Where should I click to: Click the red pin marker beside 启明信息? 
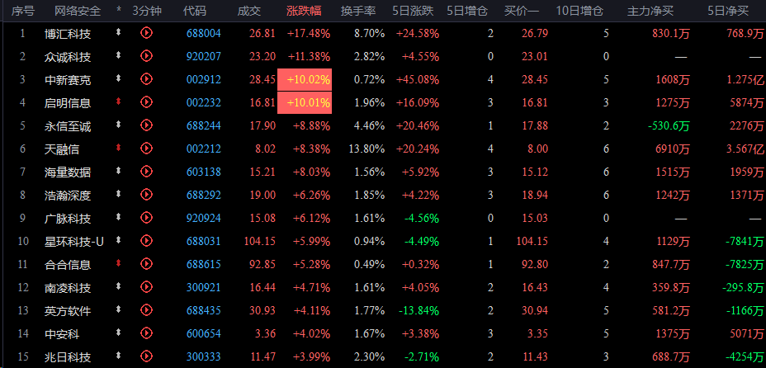pyautogui.click(x=118, y=102)
